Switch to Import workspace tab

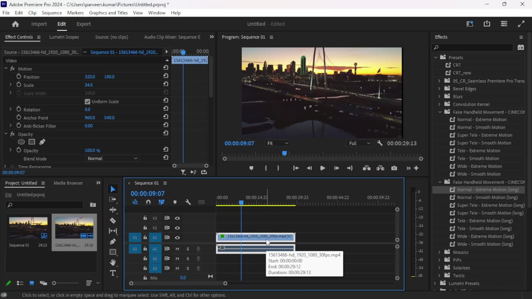tap(39, 24)
